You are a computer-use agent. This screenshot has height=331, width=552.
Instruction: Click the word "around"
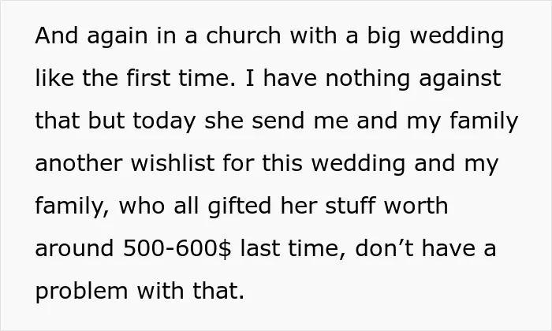(x=74, y=248)
